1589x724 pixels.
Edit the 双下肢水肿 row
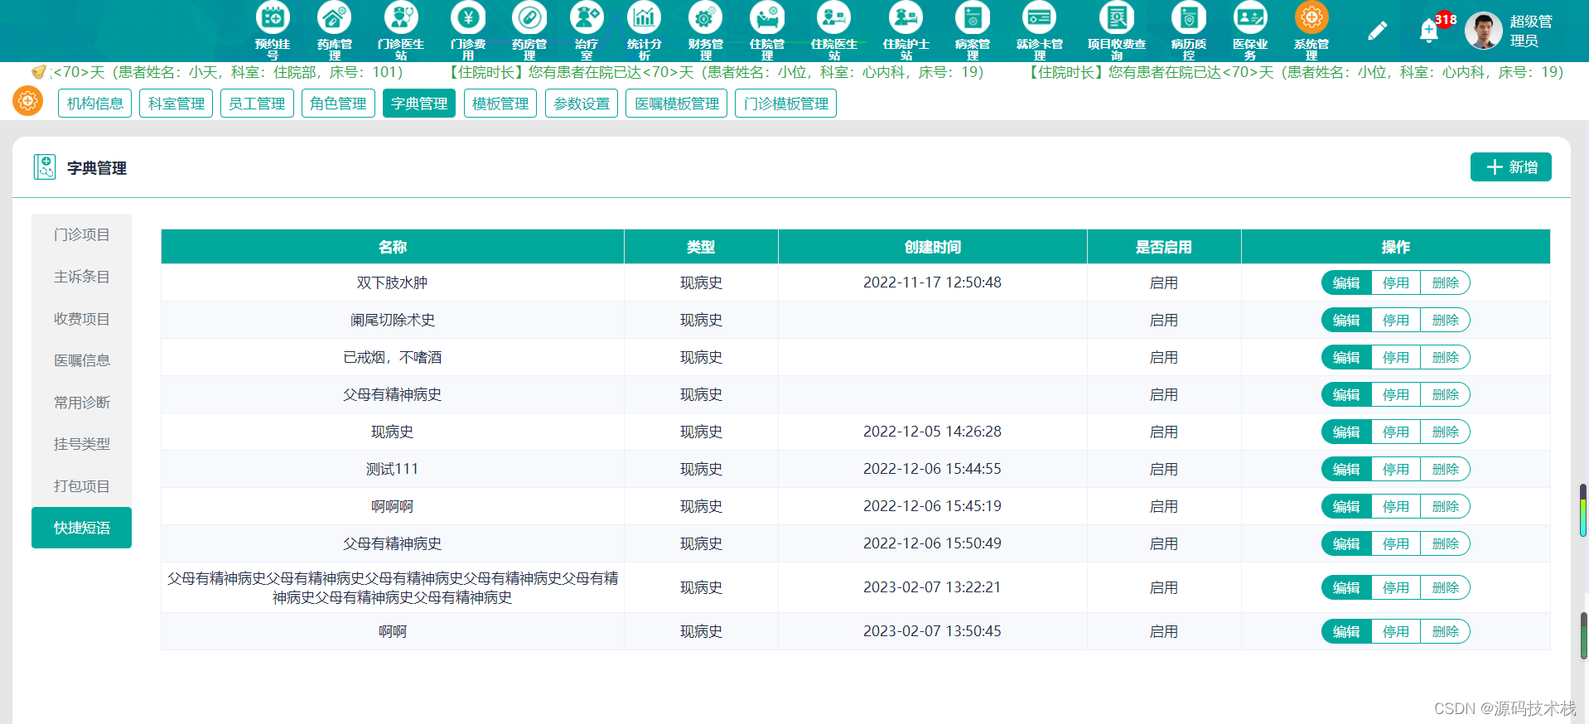click(x=1346, y=282)
